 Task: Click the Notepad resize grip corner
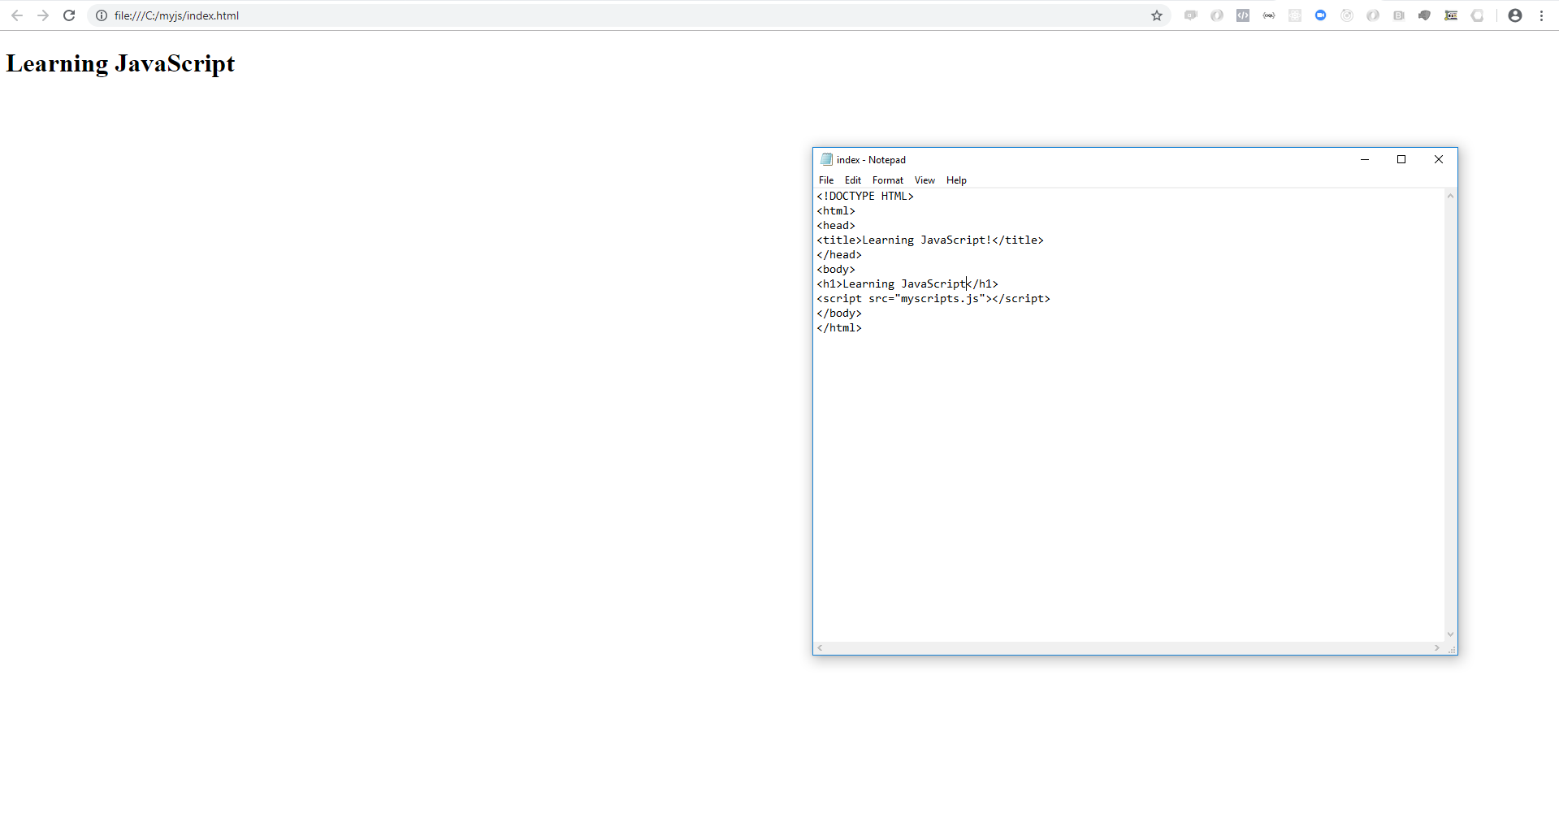[x=1451, y=648]
